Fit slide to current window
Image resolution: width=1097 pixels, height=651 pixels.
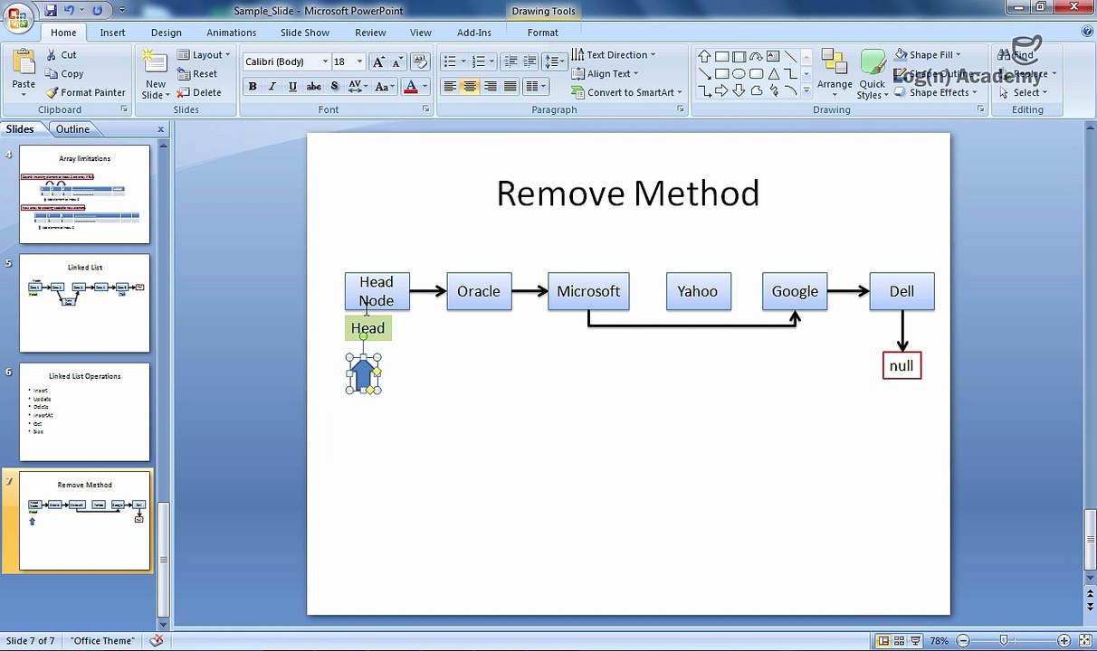pyautogui.click(x=1086, y=641)
